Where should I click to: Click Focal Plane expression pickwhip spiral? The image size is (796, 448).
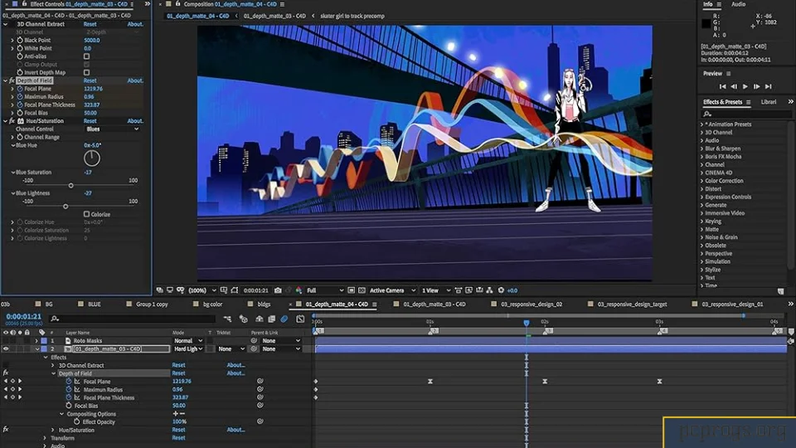(260, 381)
